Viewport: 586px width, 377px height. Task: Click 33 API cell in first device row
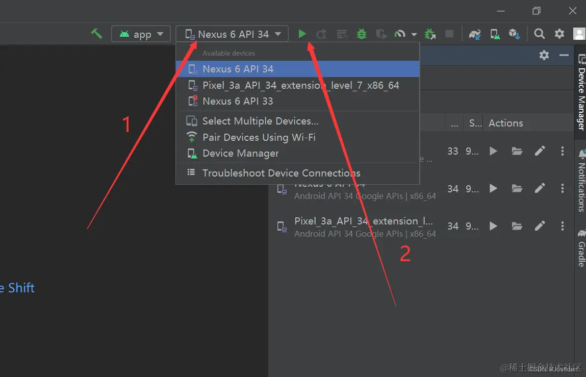pos(453,151)
